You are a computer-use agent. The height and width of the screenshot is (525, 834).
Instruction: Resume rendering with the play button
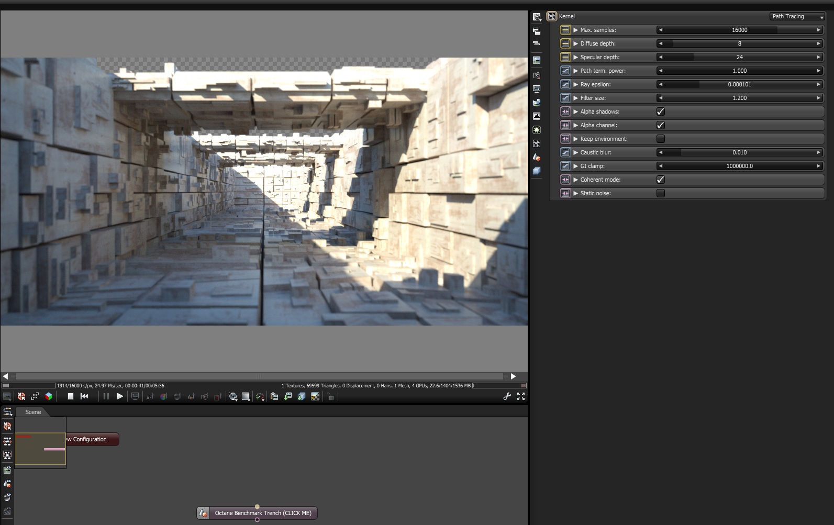point(120,397)
